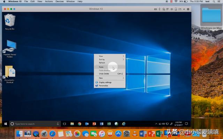Expand the Sort by submenu

tap(110, 60)
